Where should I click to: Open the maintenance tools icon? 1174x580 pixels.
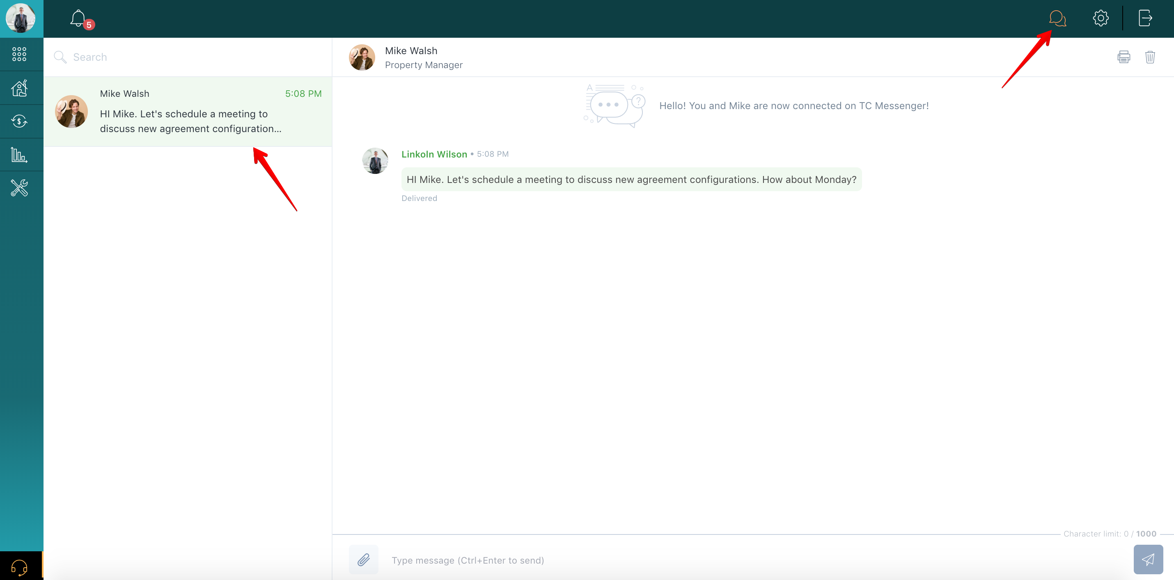(19, 187)
